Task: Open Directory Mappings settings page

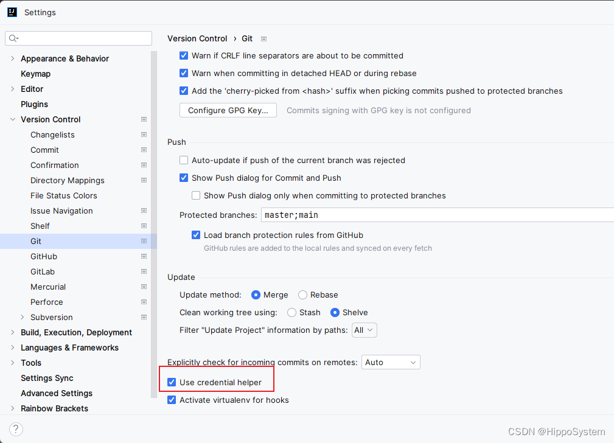Action: pyautogui.click(x=68, y=180)
